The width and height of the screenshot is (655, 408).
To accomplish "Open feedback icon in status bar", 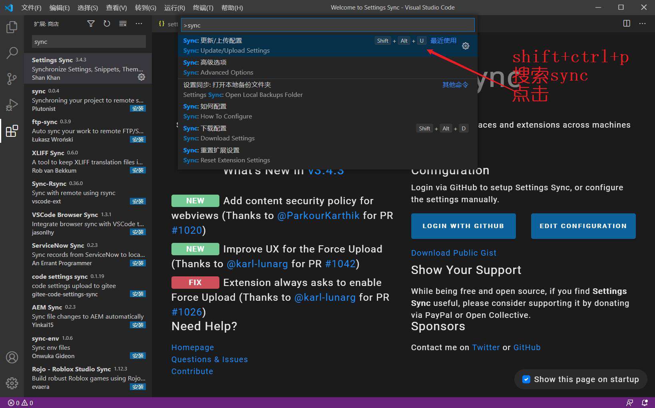I will click(x=629, y=403).
